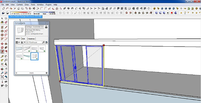The image size is (201, 103).
Task: Select the Zoom Extents tool
Action: click(x=2, y=77)
